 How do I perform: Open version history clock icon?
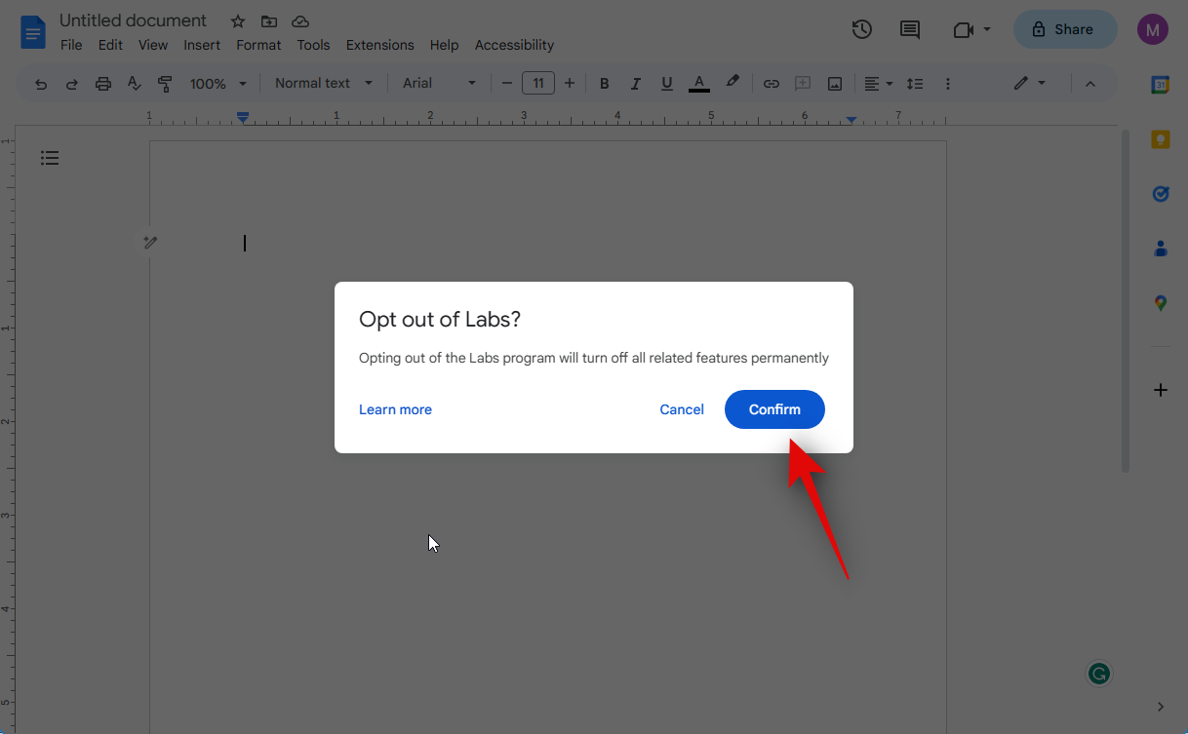(861, 29)
